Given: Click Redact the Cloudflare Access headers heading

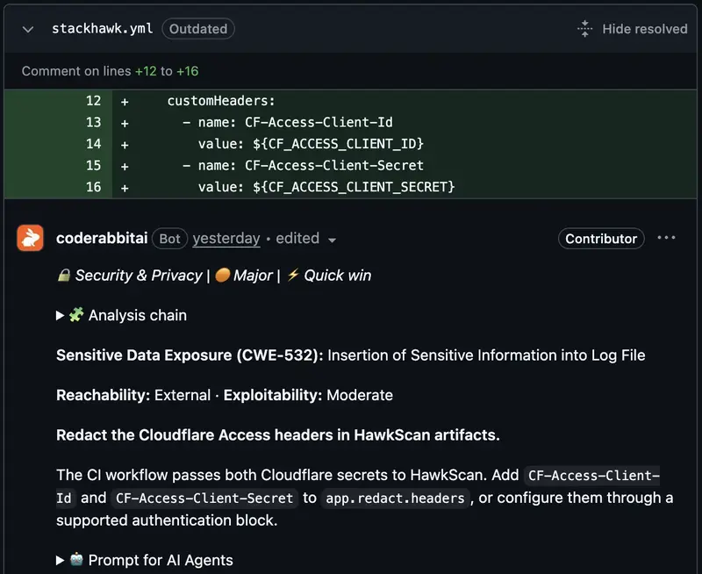Looking at the screenshot, I should pos(278,434).
